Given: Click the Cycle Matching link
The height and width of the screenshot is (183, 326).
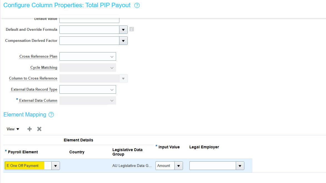Looking at the screenshot, I should tap(44, 67).
